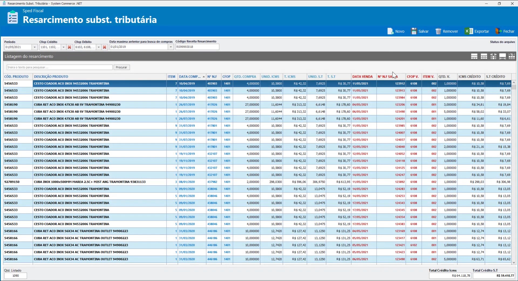
Task: Click the percent column width grid icon
Action: 512,56
